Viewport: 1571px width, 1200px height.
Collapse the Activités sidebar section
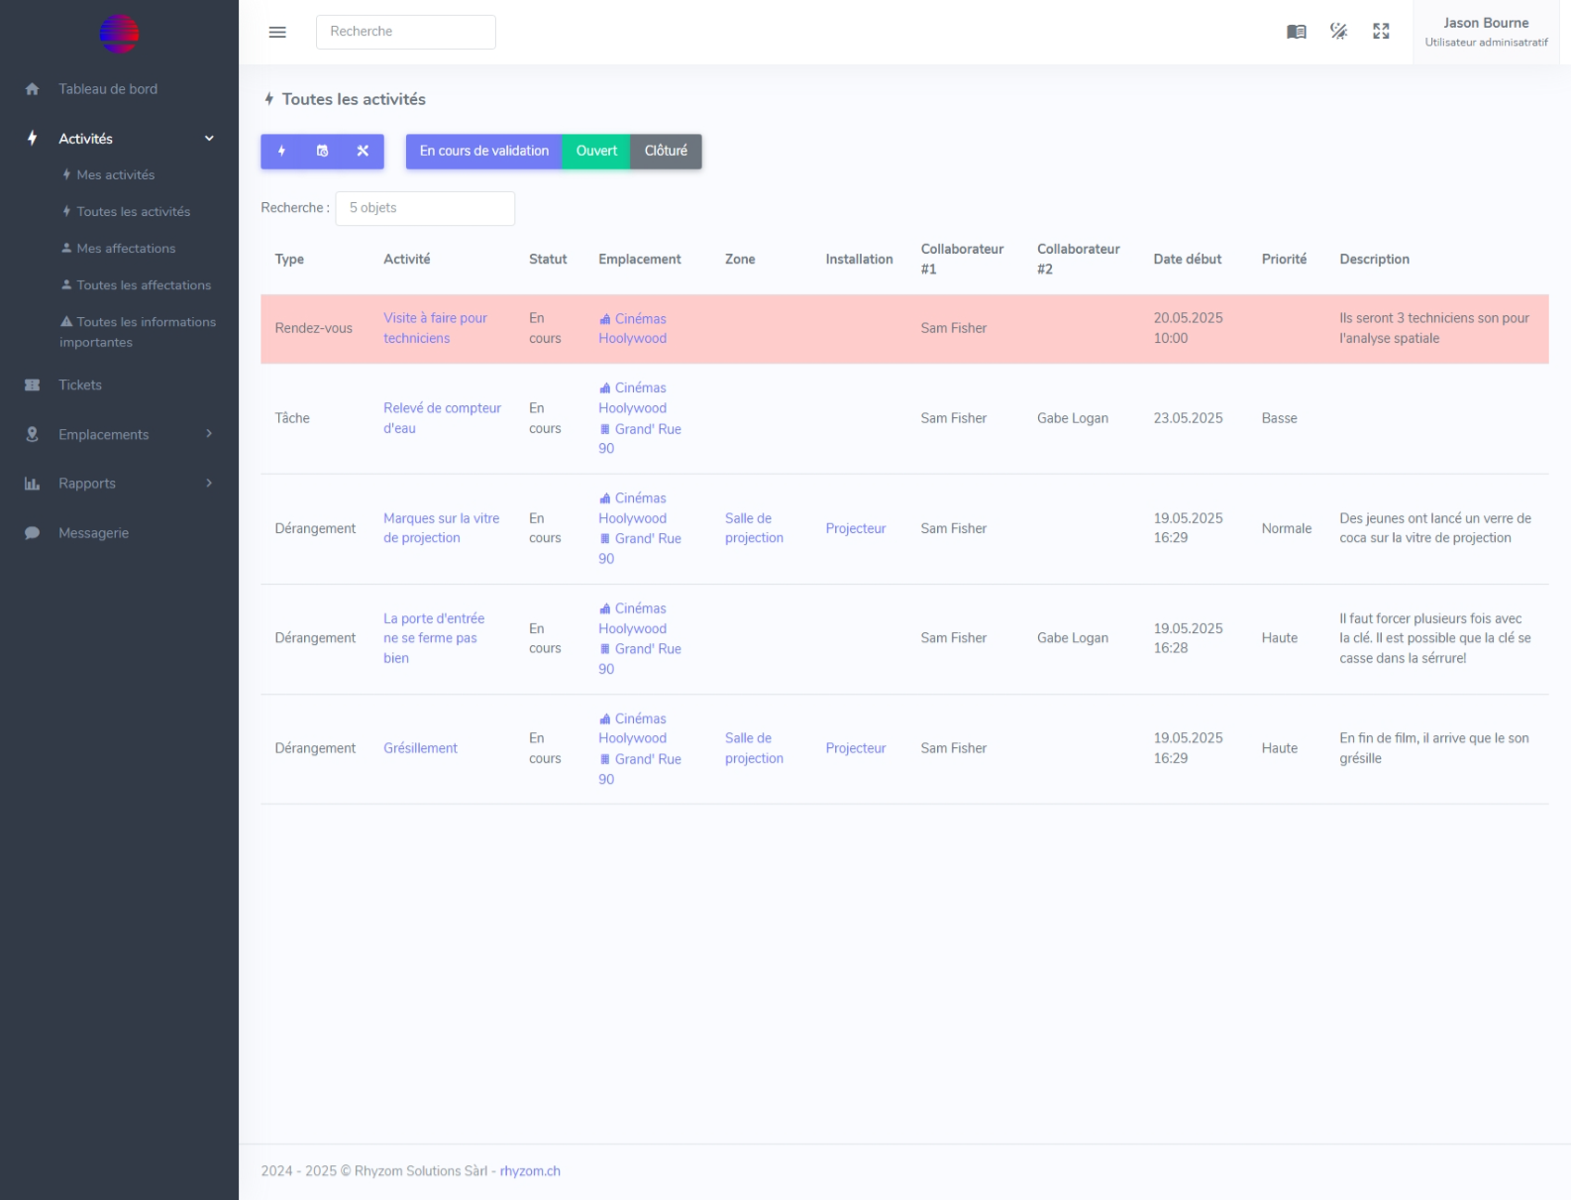click(209, 139)
